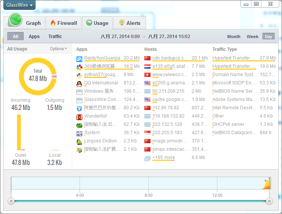Click the left timeline slider handle
The width and height of the screenshot is (282, 214).
pyautogui.click(x=11, y=201)
